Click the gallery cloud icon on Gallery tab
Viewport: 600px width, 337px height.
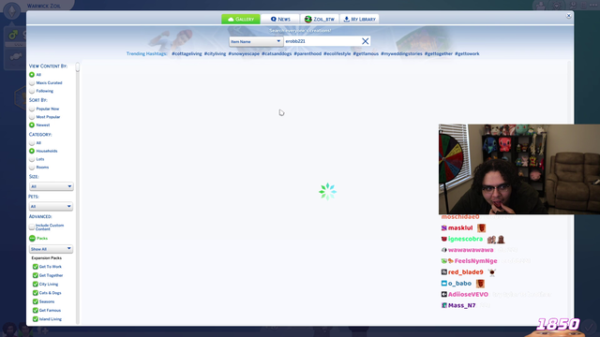pos(231,19)
